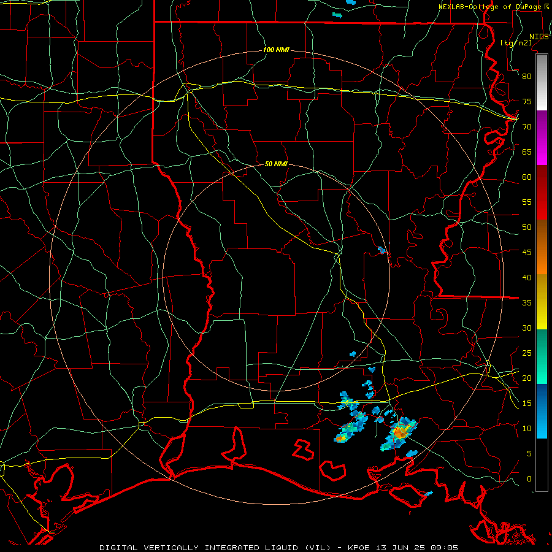Click the 0 value on the color scale

coord(529,479)
